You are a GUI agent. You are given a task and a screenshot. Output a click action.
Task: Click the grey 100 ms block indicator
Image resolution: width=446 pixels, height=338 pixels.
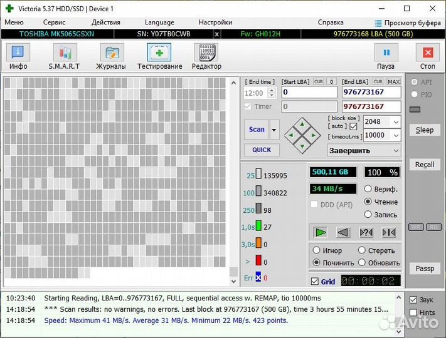click(258, 191)
